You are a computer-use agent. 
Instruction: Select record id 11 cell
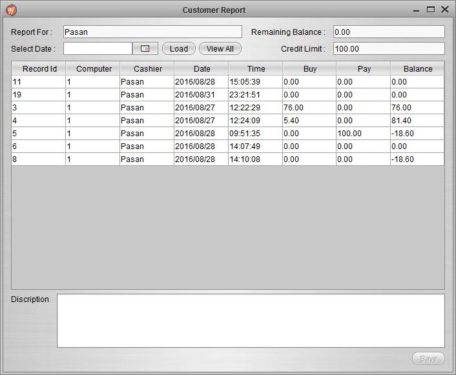click(x=39, y=82)
